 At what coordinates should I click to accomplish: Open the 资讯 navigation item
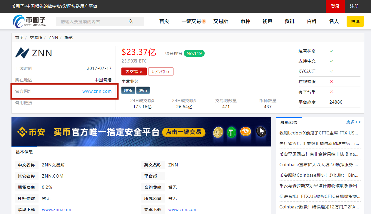point(290,21)
